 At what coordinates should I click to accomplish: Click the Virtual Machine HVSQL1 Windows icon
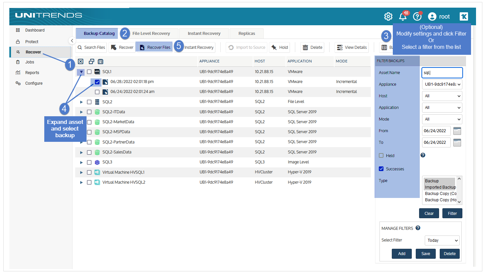click(97, 172)
